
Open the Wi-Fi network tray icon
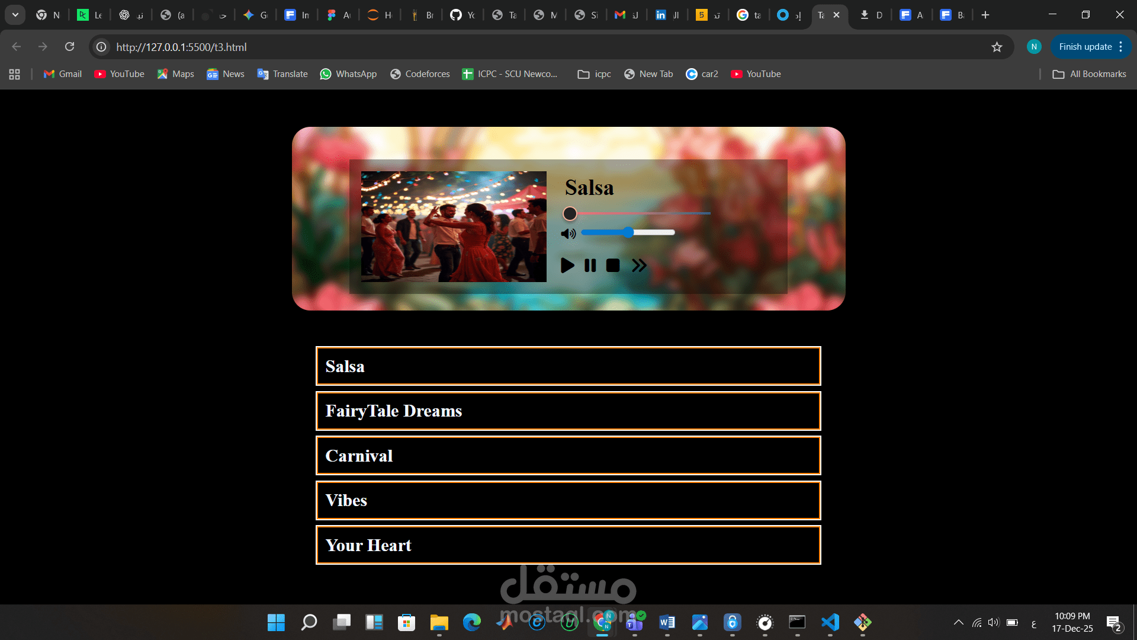977,622
